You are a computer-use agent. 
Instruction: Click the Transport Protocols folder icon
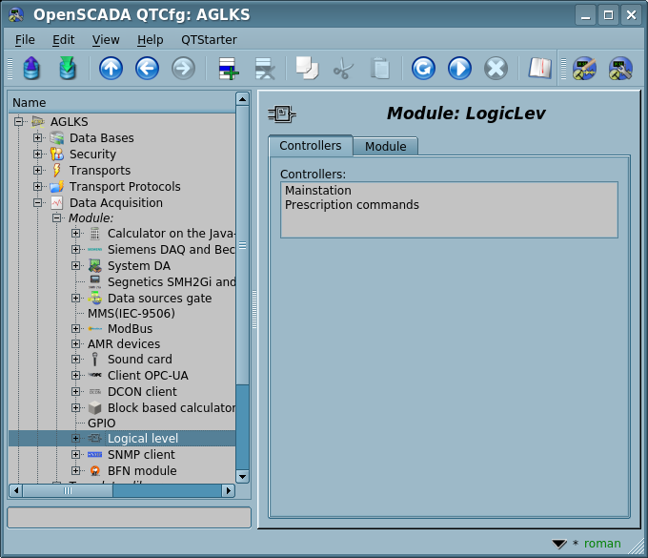pos(56,187)
